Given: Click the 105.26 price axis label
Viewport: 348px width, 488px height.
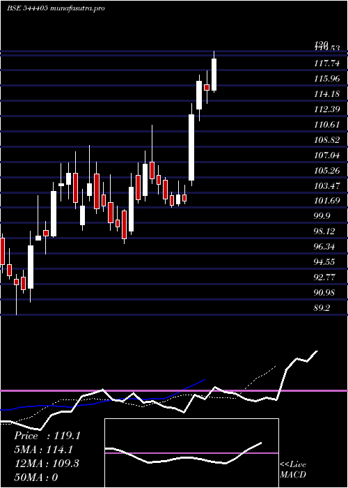Looking at the screenshot, I should tap(327, 171).
